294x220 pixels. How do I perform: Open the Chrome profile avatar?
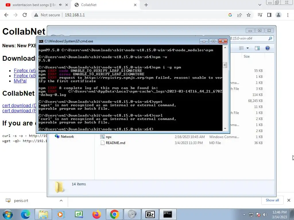[x=278, y=15]
